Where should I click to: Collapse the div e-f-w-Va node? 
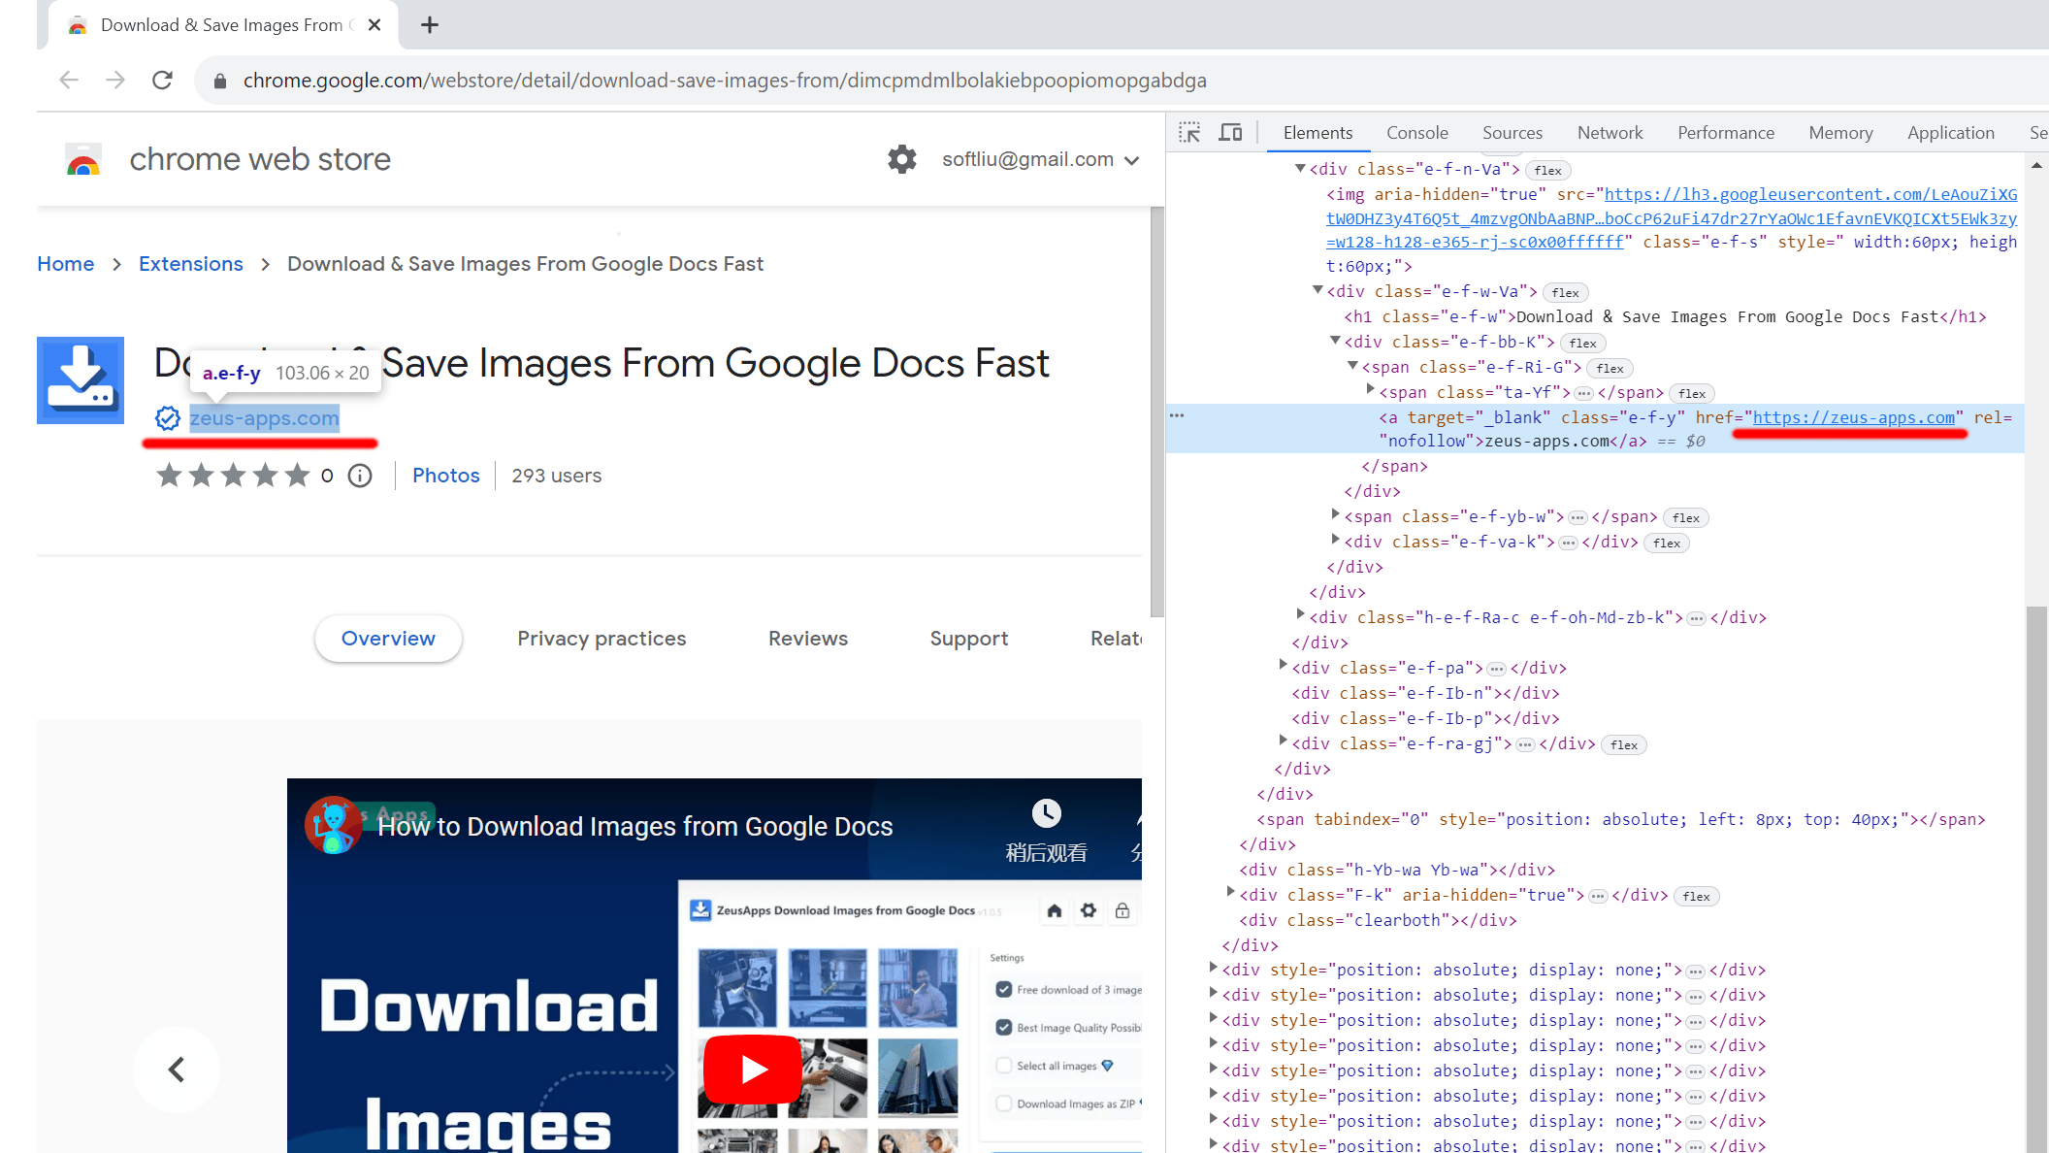point(1317,290)
